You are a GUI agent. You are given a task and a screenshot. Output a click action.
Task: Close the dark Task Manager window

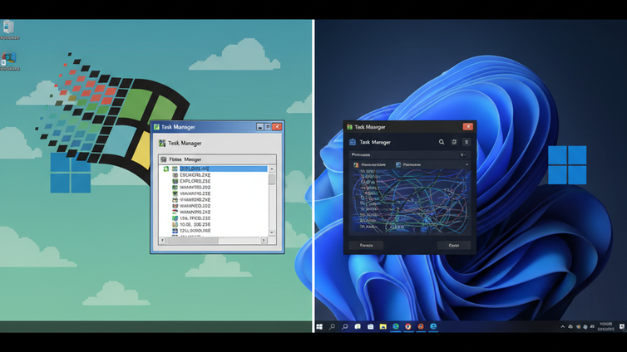coord(468,127)
